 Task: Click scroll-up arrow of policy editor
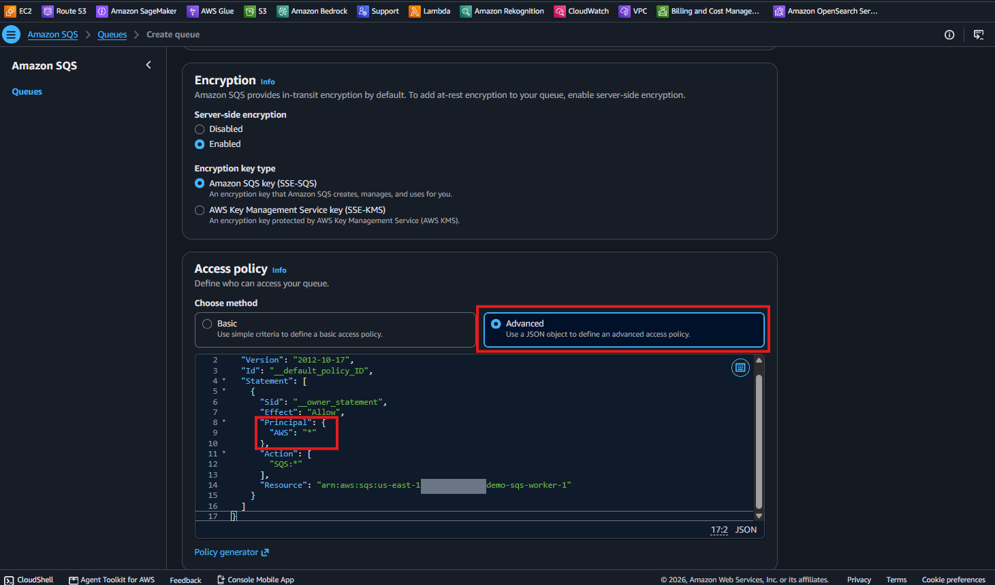[759, 361]
